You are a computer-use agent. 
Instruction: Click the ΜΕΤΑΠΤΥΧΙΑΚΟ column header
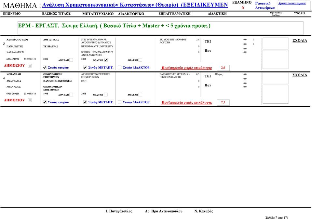coord(98,14)
